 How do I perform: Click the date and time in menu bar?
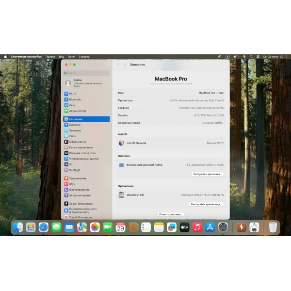(x=275, y=57)
